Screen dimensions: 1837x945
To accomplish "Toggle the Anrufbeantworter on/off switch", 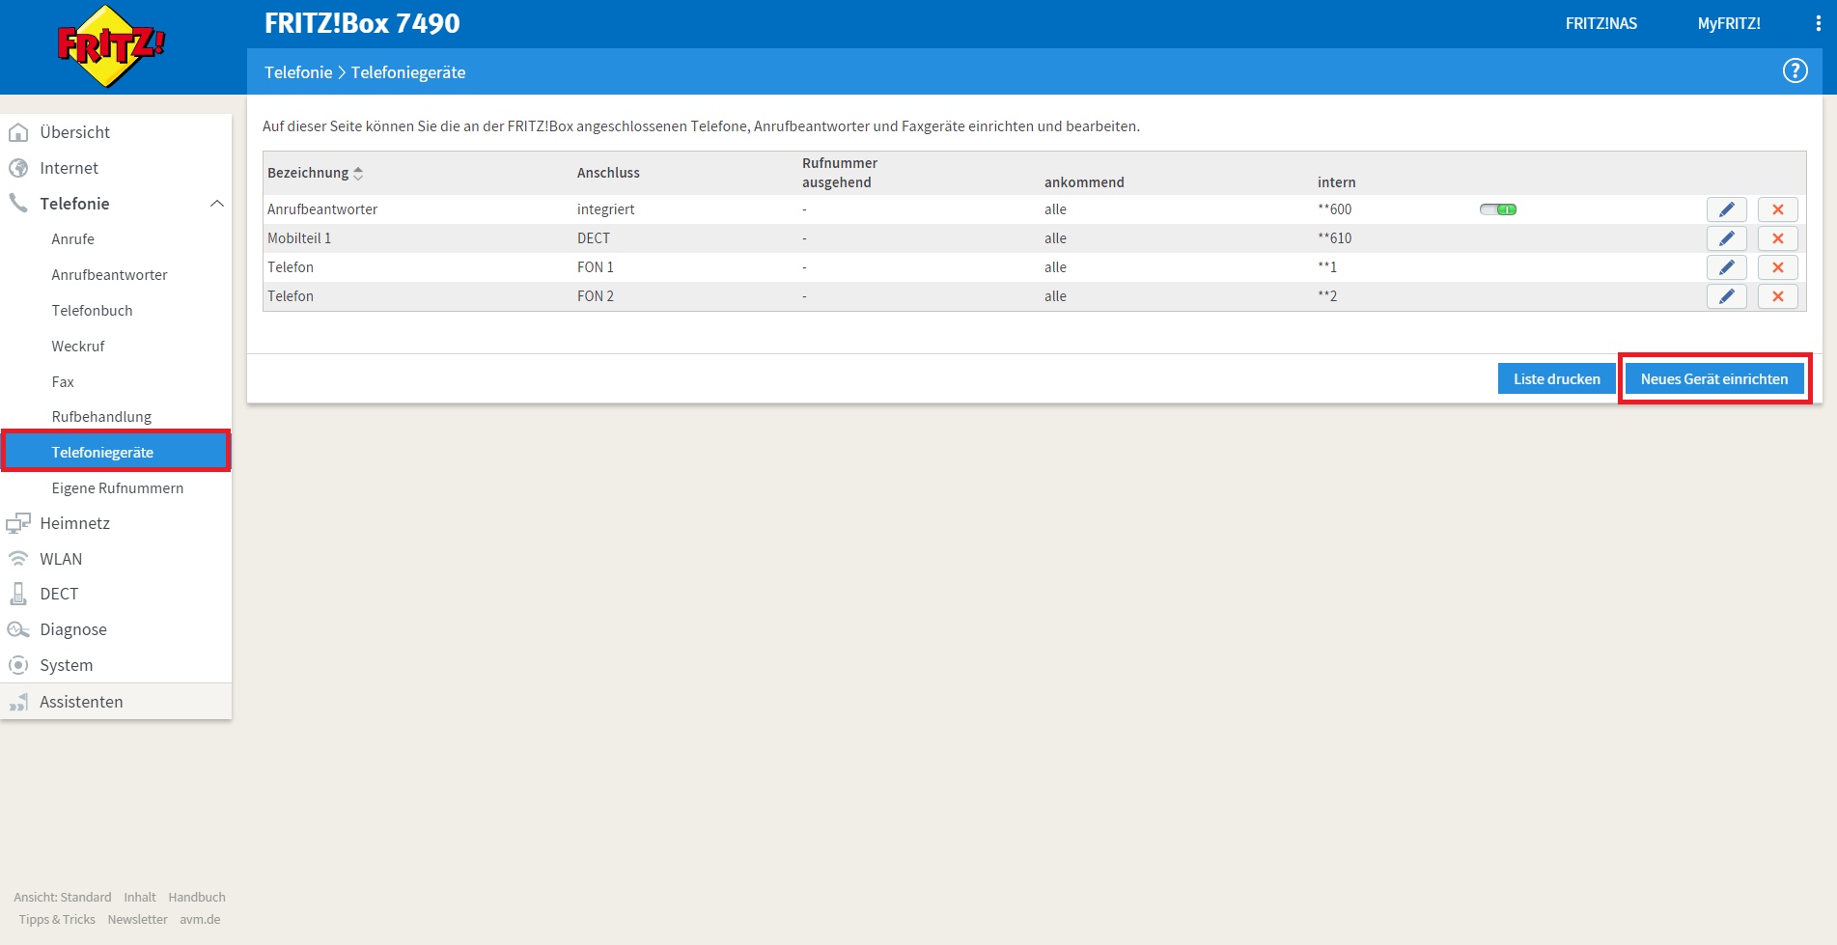I will 1497,209.
